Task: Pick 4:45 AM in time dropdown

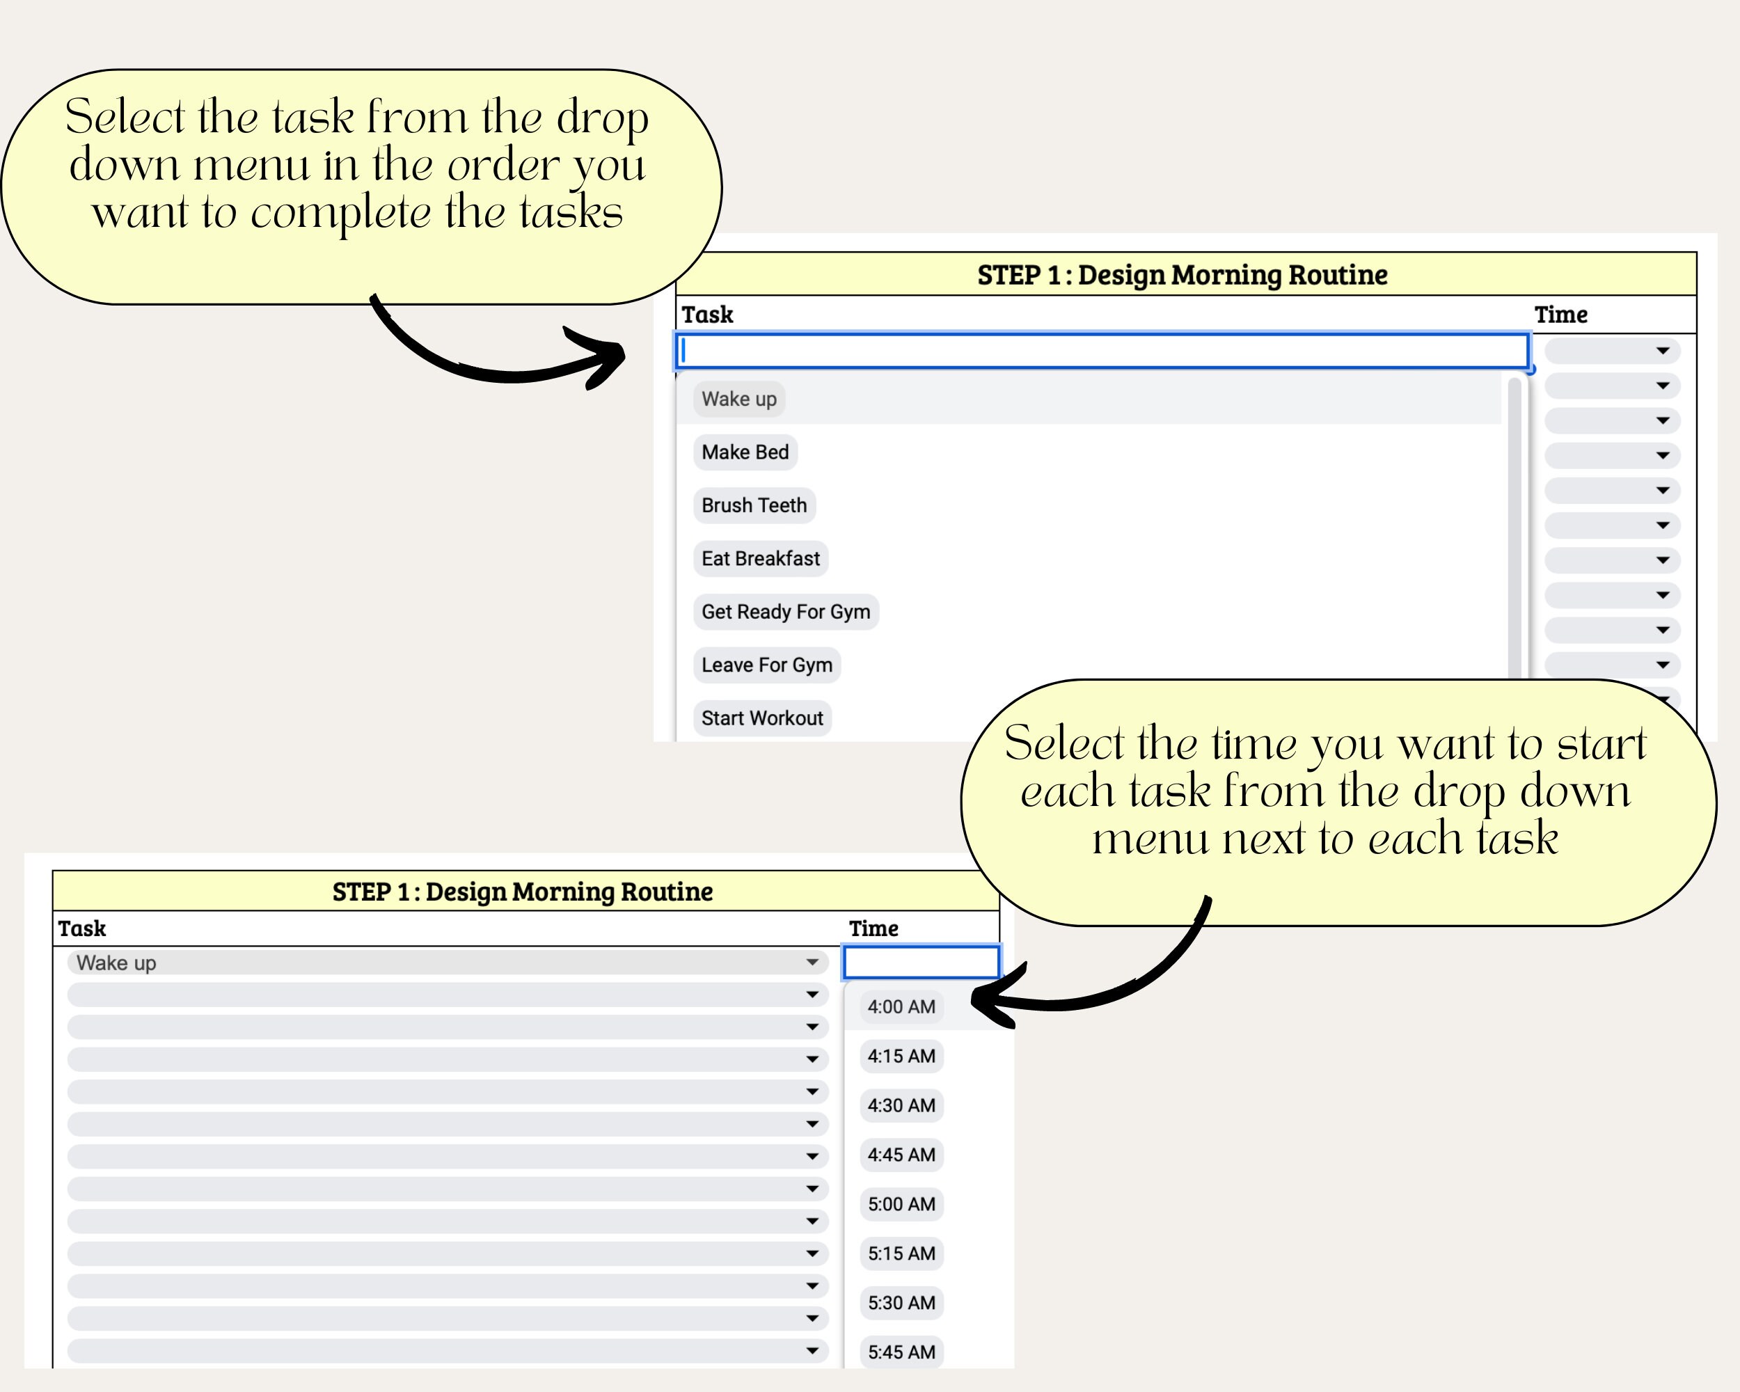Action: [x=901, y=1155]
